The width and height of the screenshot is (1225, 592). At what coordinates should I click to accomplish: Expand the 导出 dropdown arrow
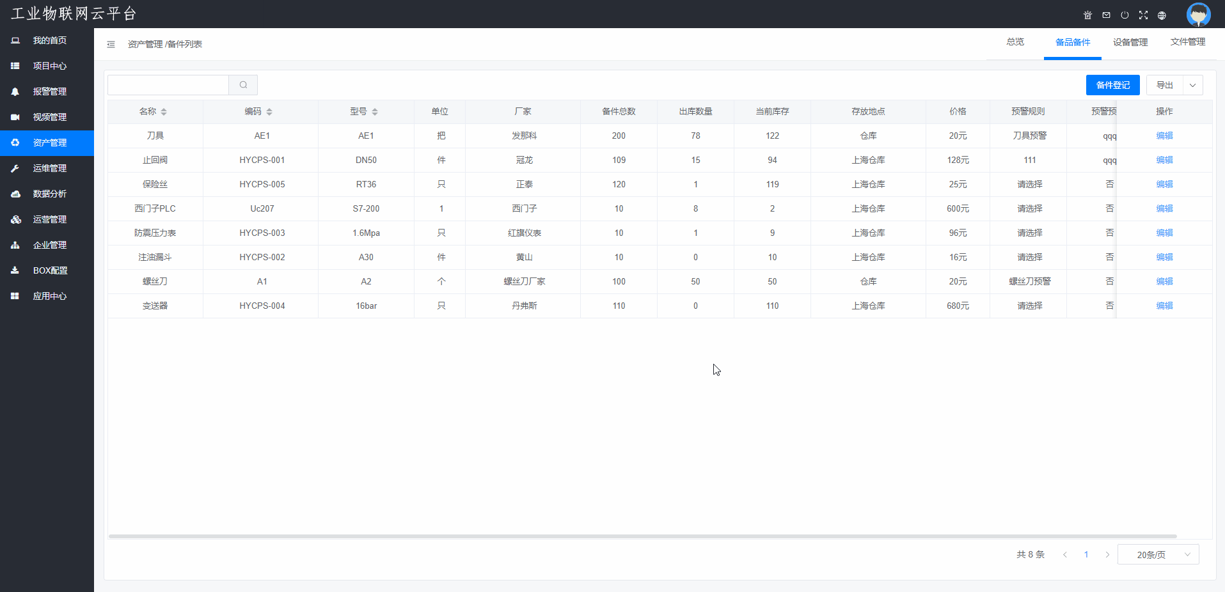click(x=1192, y=85)
